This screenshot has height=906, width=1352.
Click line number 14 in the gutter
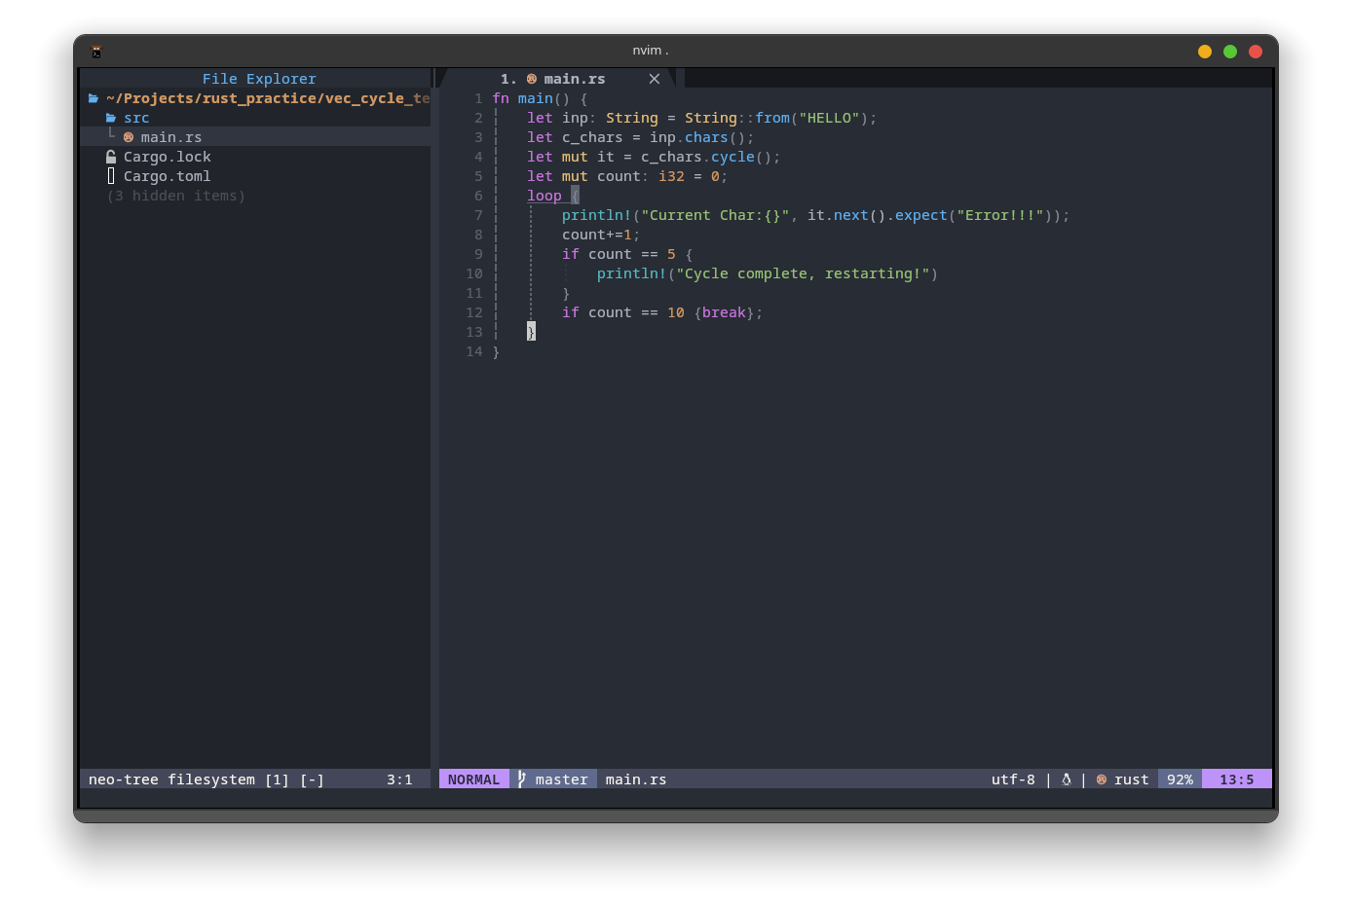pyautogui.click(x=474, y=351)
